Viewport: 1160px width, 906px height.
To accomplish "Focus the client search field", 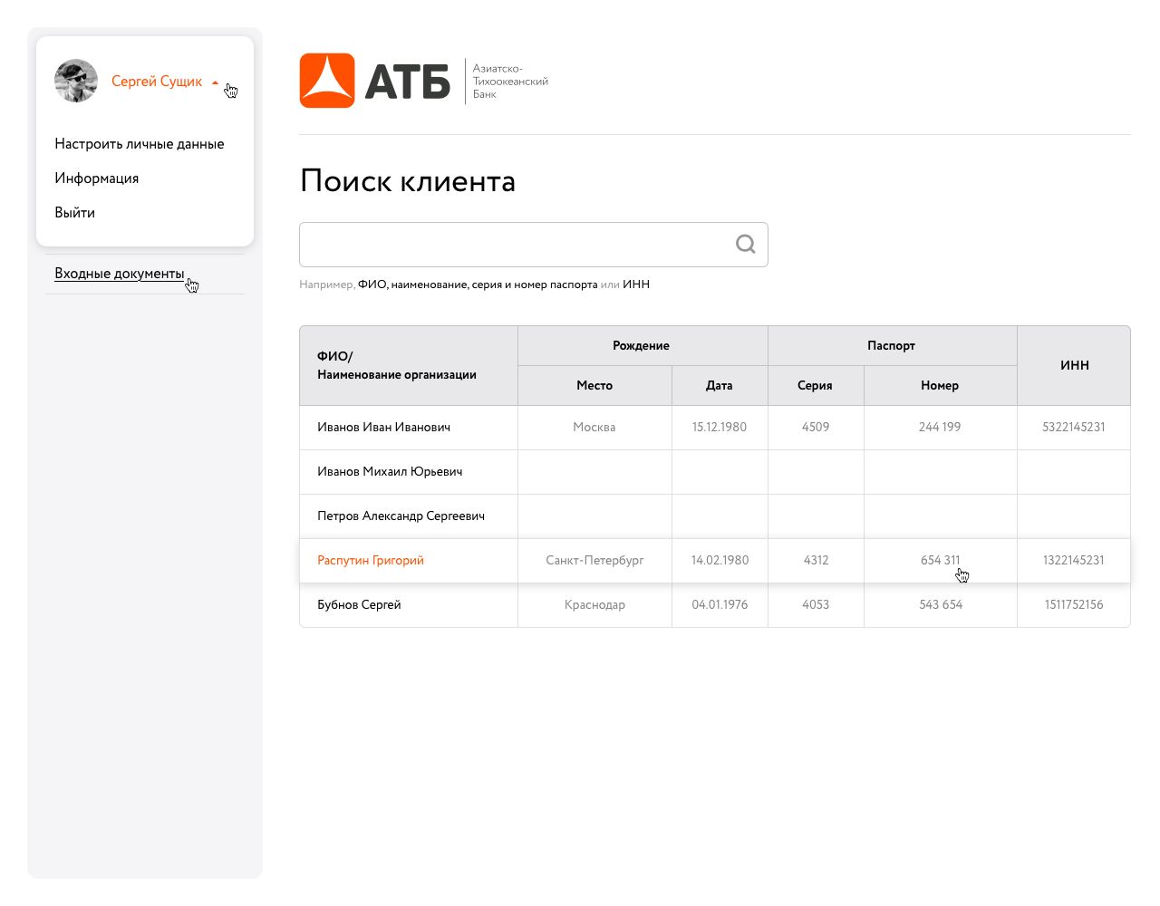I will [534, 245].
